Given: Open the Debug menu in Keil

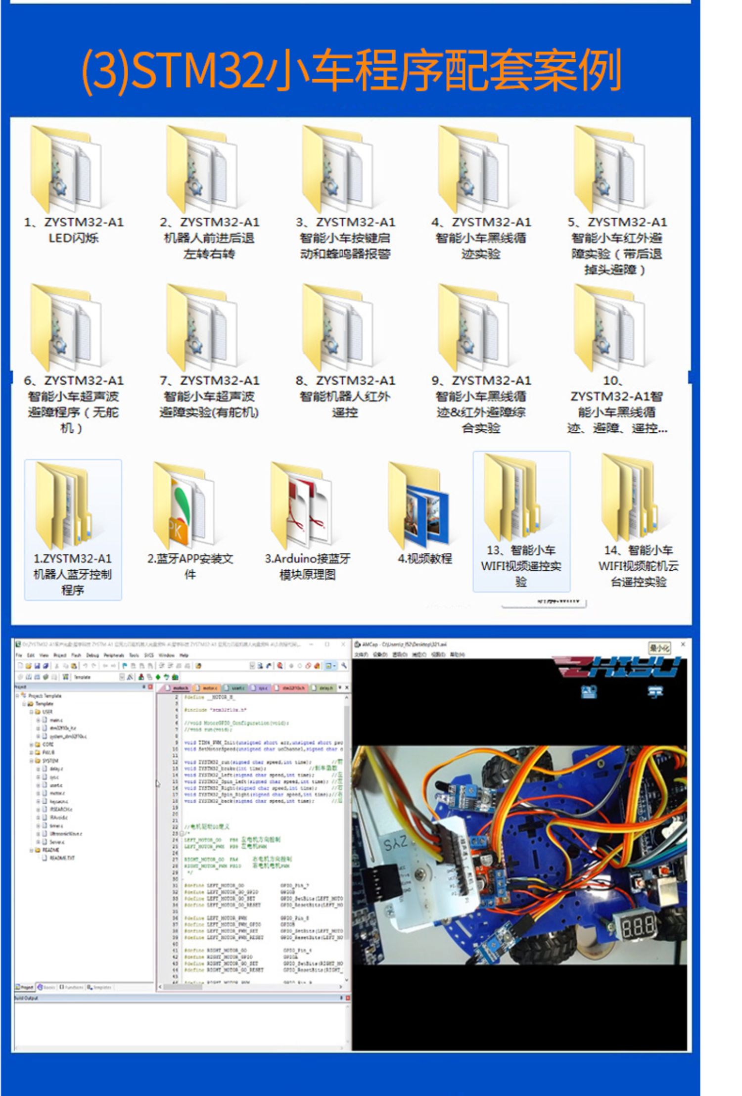Looking at the screenshot, I should (93, 655).
